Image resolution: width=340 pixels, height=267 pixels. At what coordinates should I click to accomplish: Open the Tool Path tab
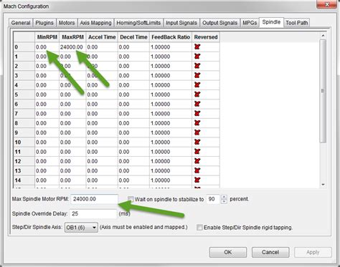[x=297, y=23]
